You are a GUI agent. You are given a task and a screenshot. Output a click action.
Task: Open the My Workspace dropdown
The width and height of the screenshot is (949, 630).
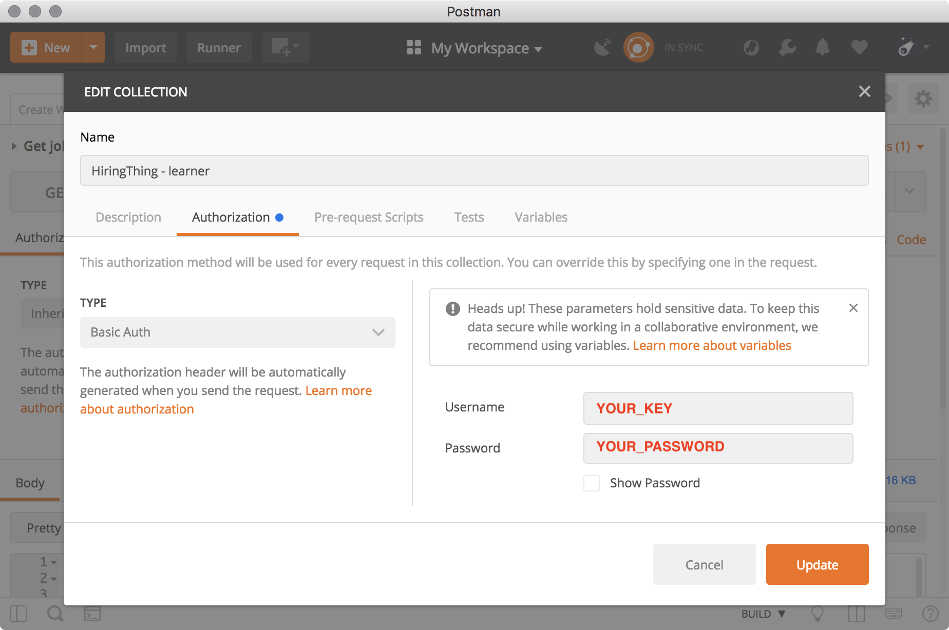(486, 48)
